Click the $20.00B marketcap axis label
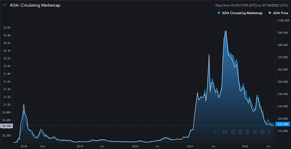Screen dimensions: 291x149 [x=283, y=119]
